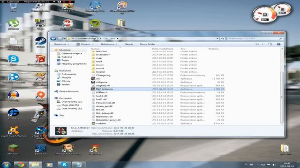This screenshot has width=300, height=168.
Task: Select the ck2game application icon
Action: pyautogui.click(x=93, y=82)
